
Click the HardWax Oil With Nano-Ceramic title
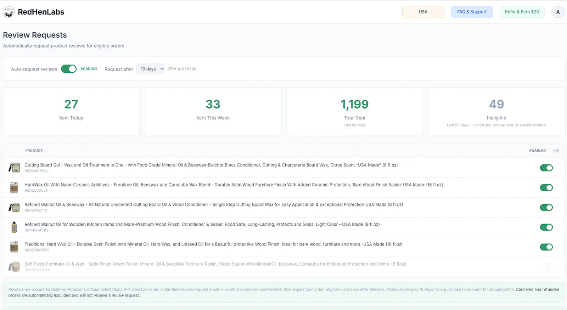pos(234,185)
